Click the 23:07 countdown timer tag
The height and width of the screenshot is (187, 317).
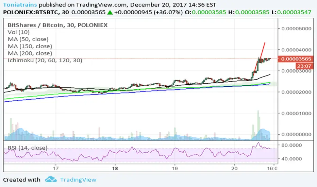pos(304,66)
